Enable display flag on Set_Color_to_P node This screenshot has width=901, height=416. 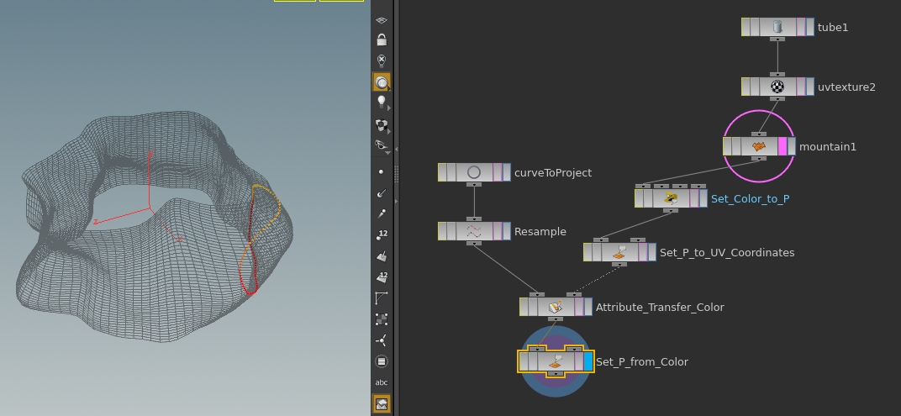tap(703, 198)
